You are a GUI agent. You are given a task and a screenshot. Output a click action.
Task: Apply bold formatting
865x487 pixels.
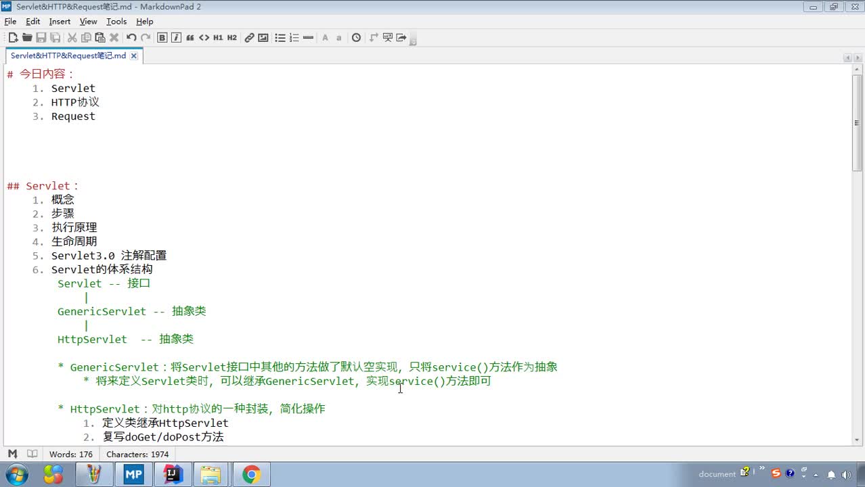pos(162,38)
